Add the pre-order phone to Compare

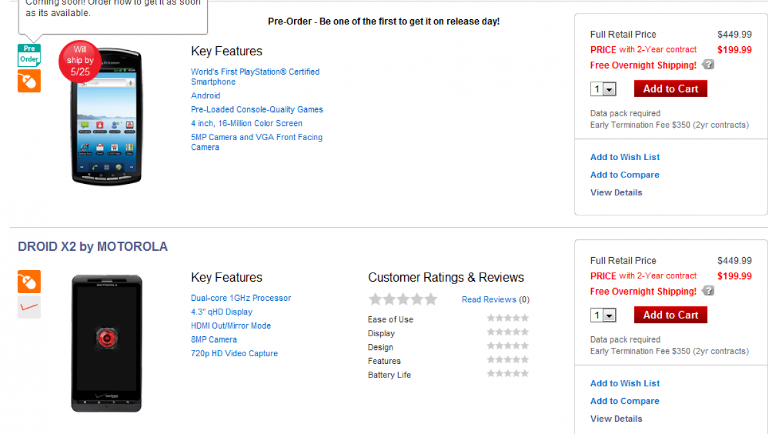pyautogui.click(x=625, y=175)
